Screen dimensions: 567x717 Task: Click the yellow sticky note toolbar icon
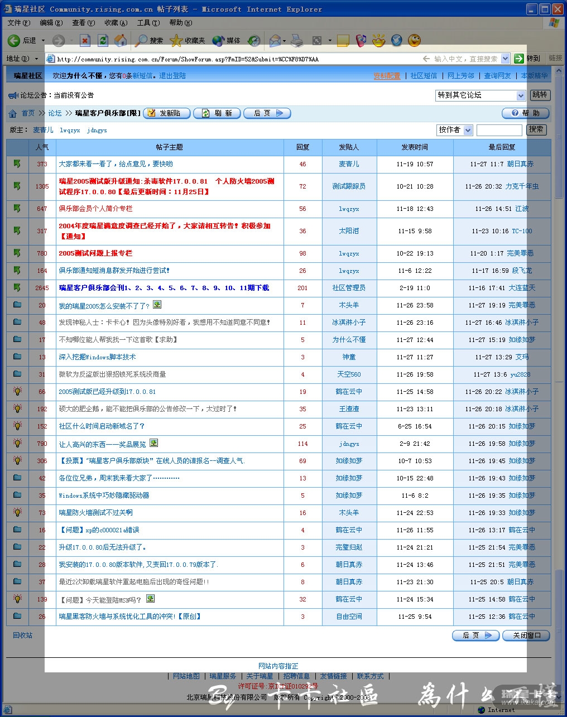click(343, 40)
